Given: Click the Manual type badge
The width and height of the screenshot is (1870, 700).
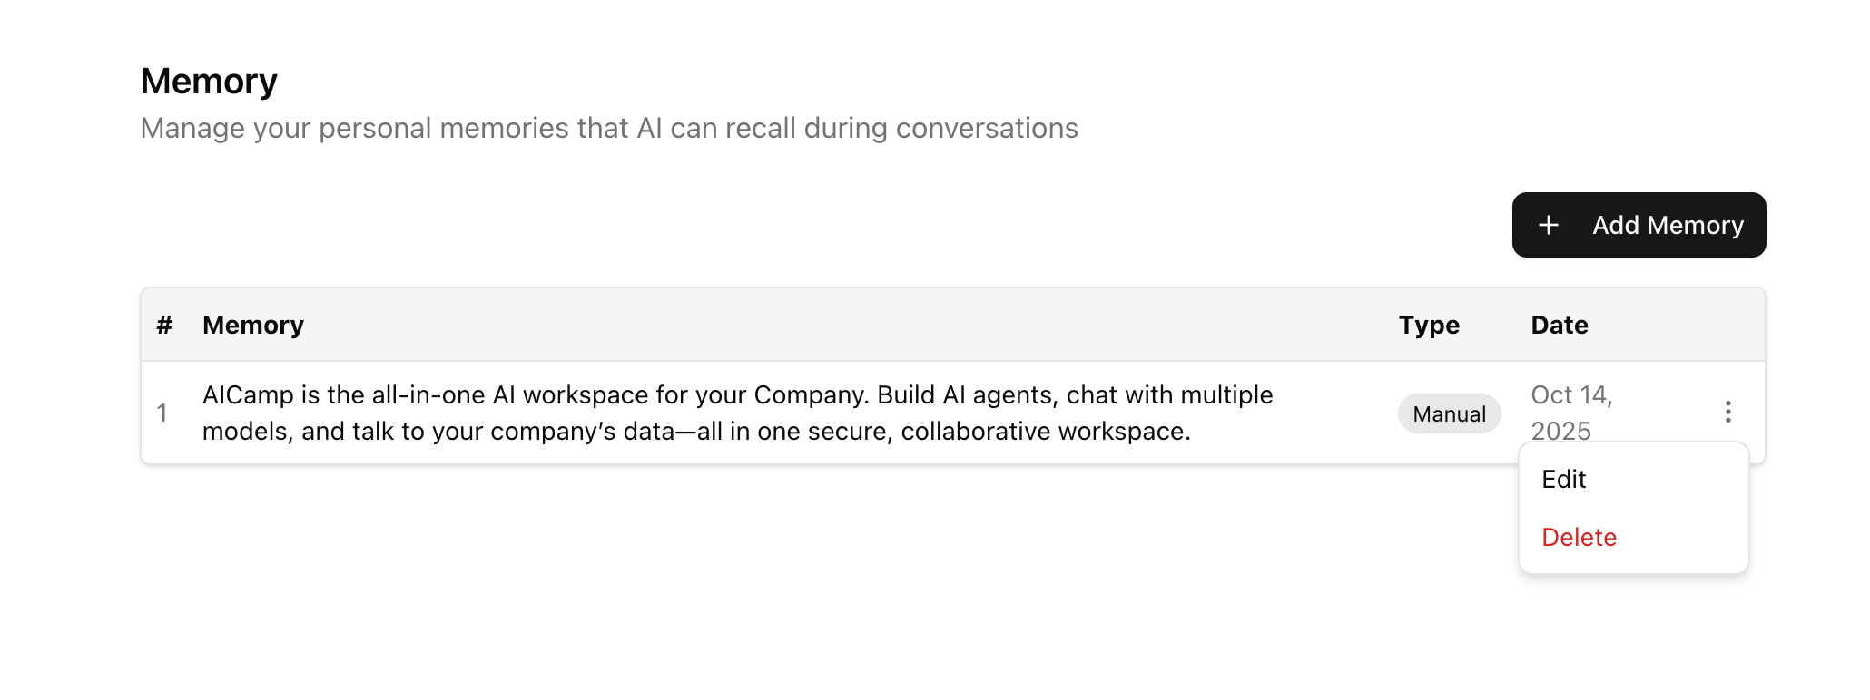Looking at the screenshot, I should pyautogui.click(x=1449, y=413).
